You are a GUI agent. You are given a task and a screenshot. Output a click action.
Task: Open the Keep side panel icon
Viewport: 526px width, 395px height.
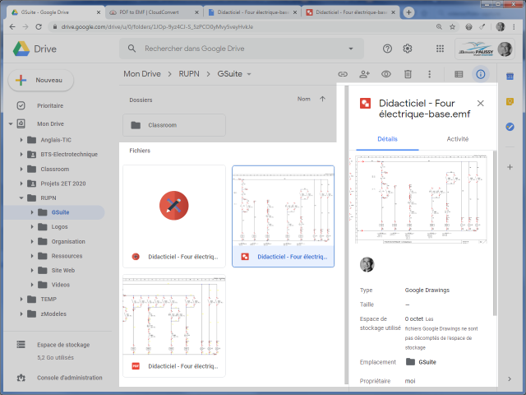click(510, 101)
